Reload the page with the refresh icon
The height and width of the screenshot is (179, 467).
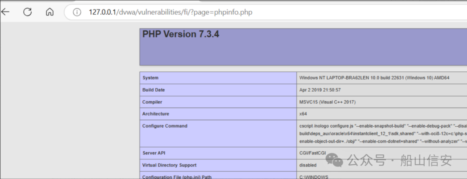pyautogui.click(x=27, y=12)
